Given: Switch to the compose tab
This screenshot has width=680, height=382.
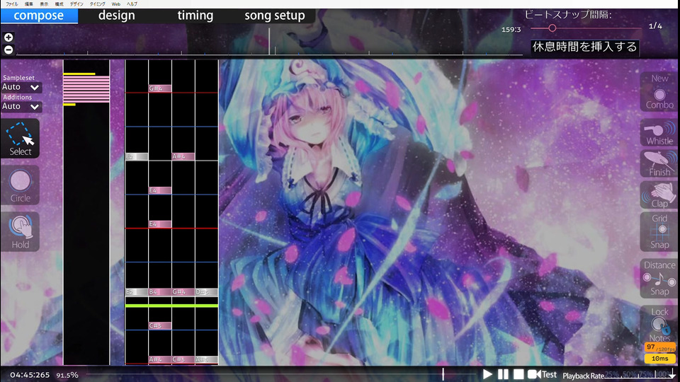Looking at the screenshot, I should coord(39,16).
